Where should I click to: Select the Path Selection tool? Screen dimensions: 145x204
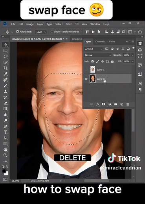point(6,138)
